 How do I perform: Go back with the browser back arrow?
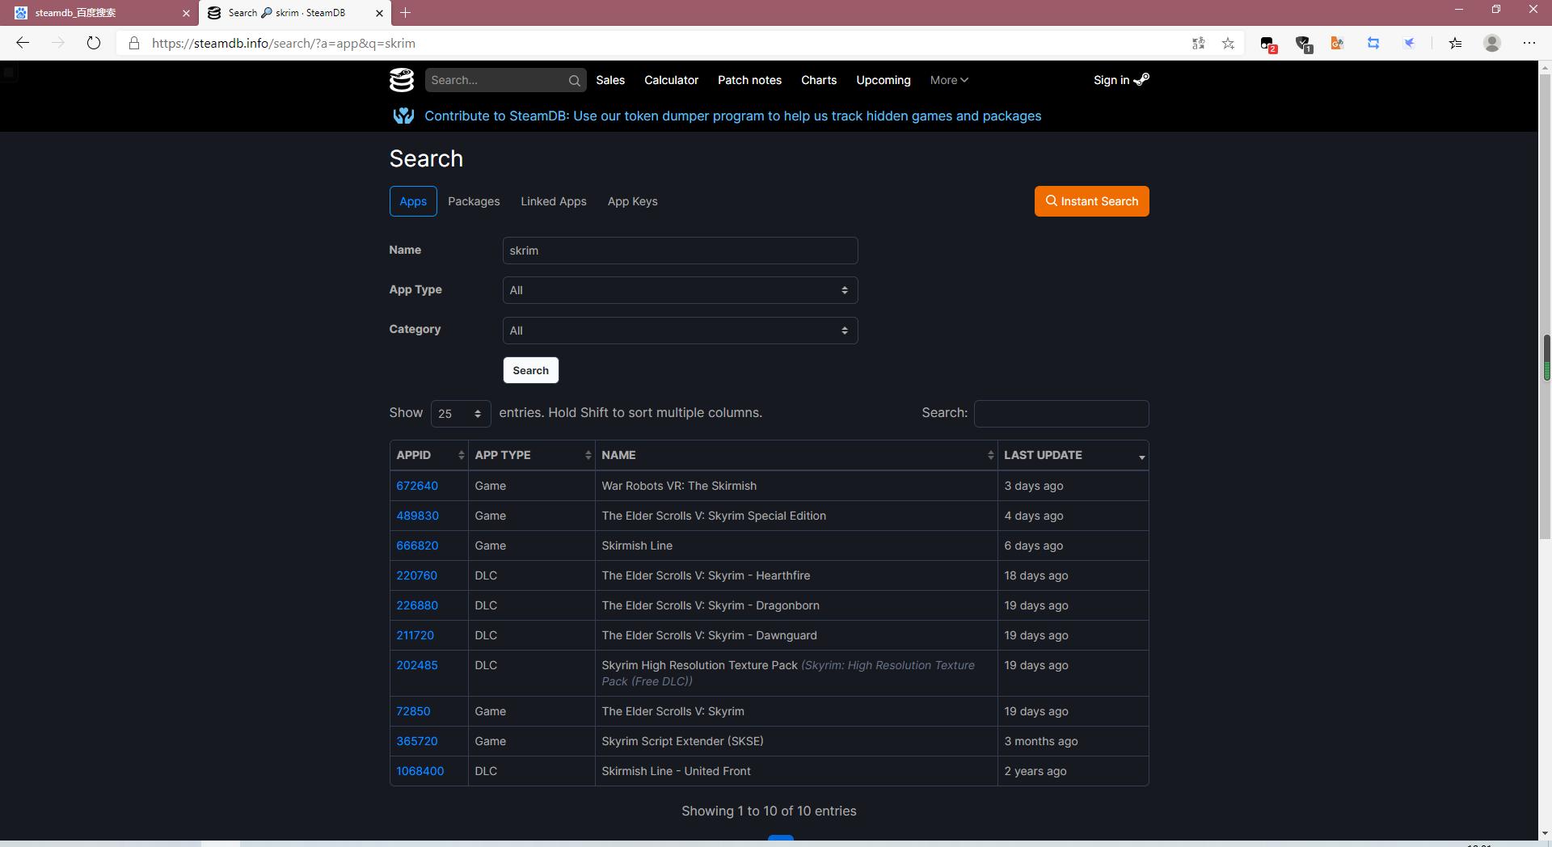(x=23, y=43)
